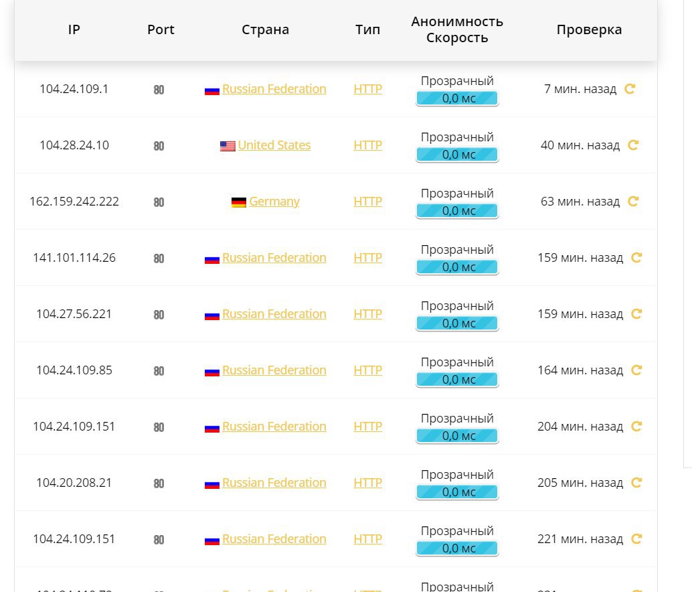
Task: Click HTTP type link for 162.159.242.222
Action: point(367,202)
